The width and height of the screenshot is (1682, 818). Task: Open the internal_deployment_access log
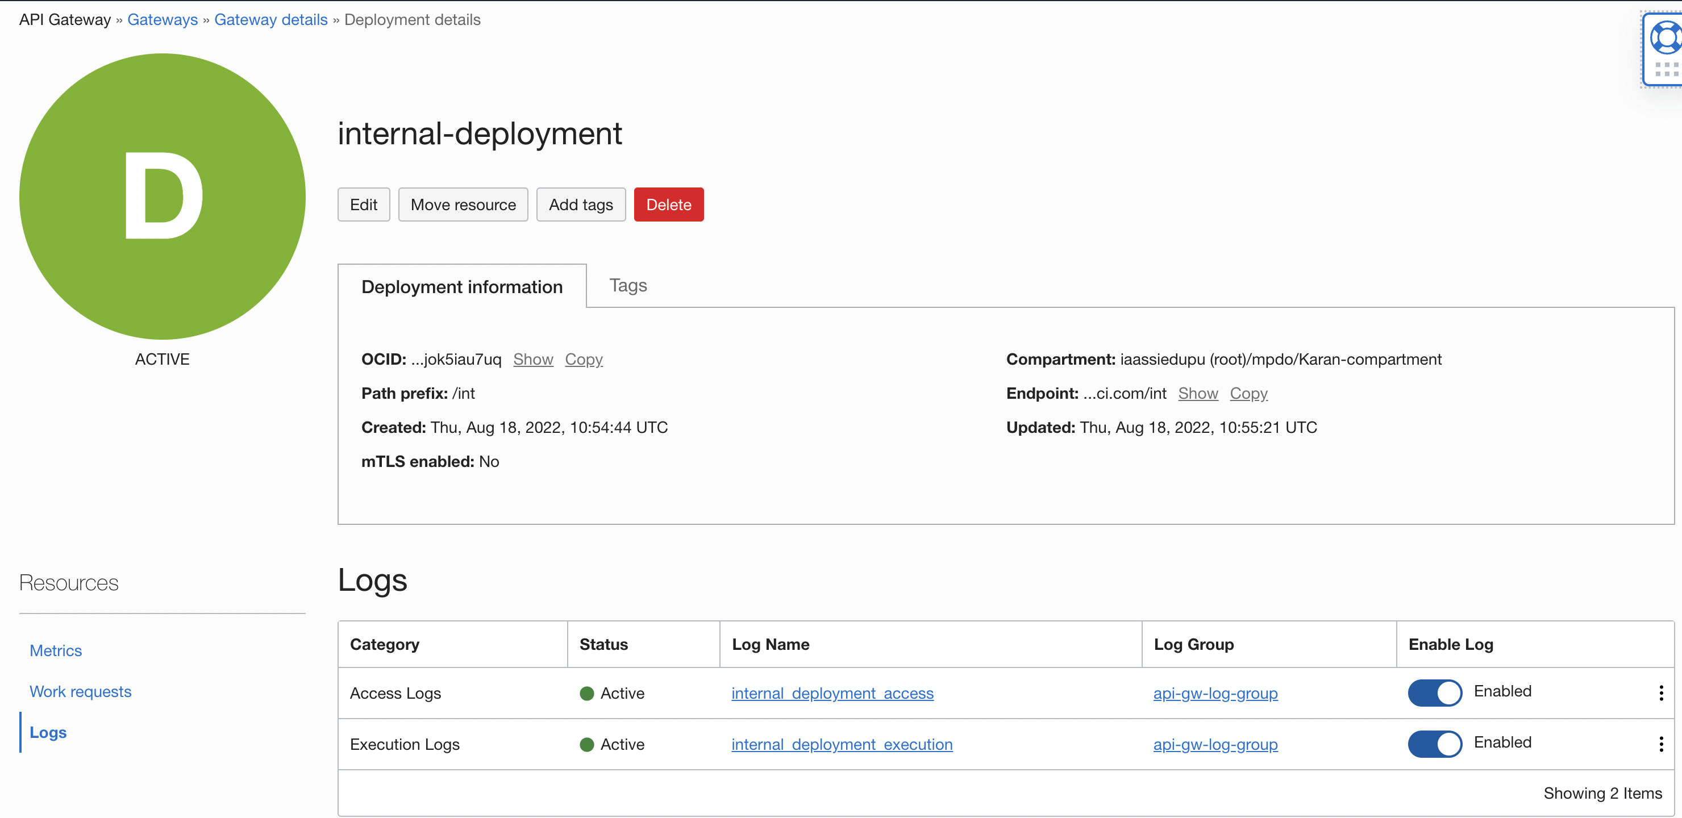coord(832,693)
